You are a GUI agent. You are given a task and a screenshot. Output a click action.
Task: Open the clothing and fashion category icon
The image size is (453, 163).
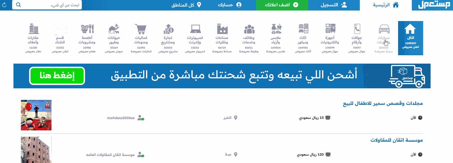tap(276, 29)
